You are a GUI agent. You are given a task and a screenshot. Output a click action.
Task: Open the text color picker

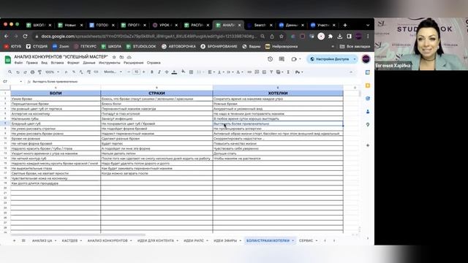click(174, 72)
